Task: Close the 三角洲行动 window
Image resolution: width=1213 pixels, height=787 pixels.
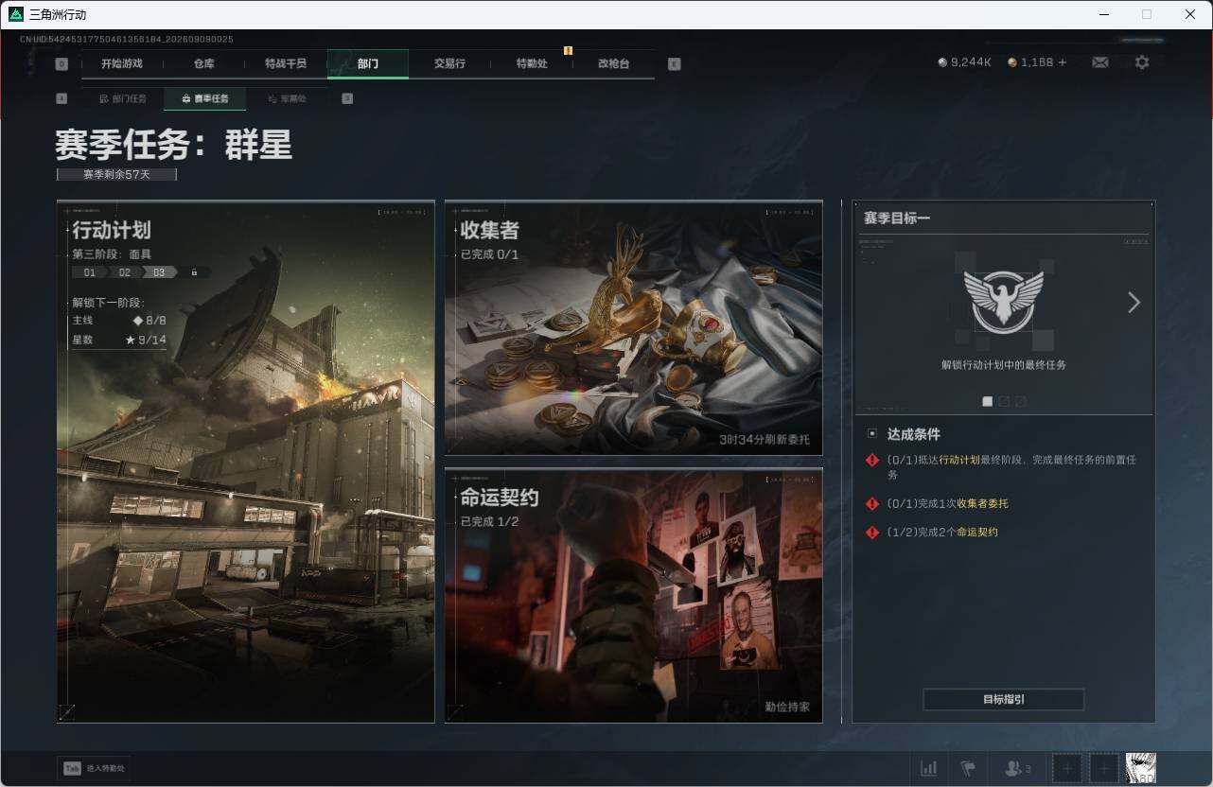Action: pos(1190,14)
